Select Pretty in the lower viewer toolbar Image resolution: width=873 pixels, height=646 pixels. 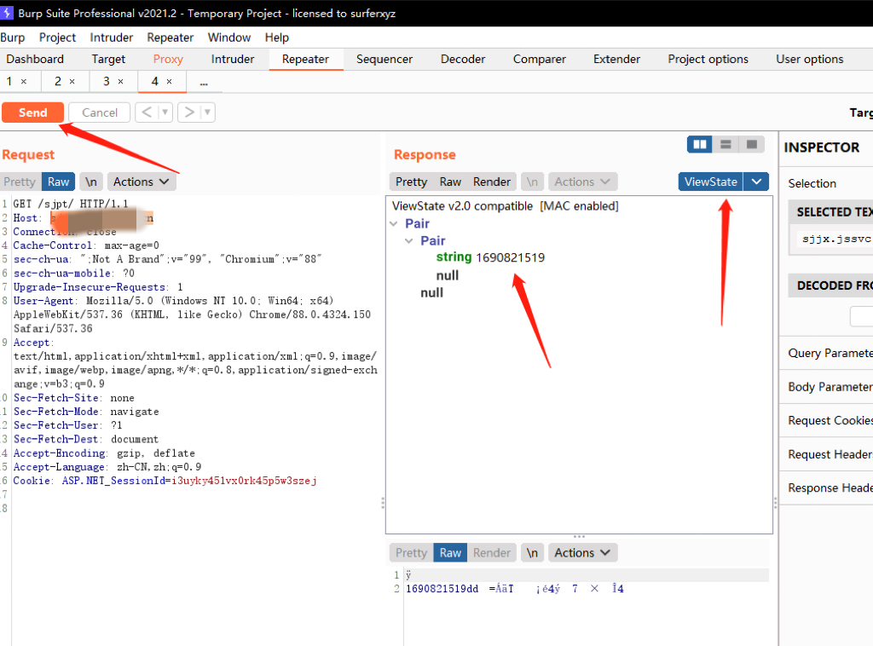412,553
